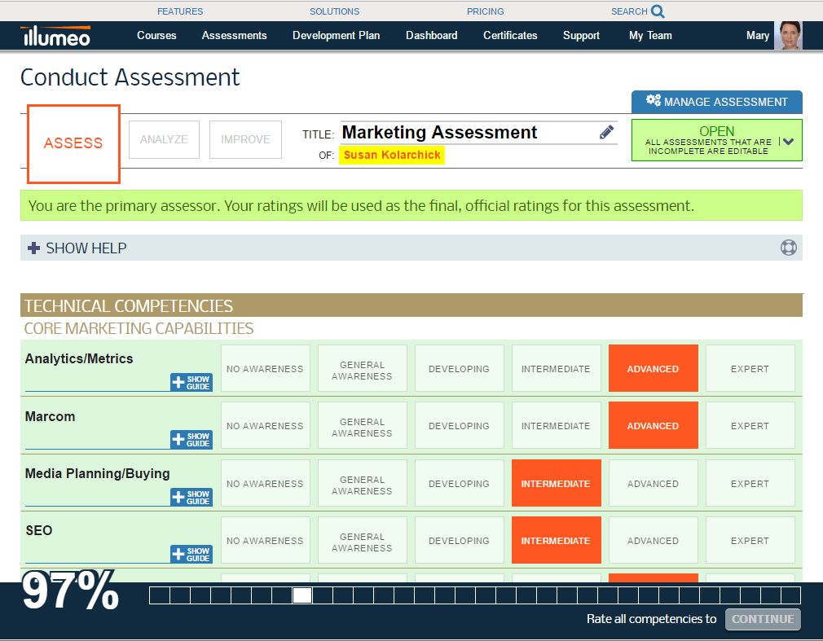This screenshot has height=641, width=823.
Task: Go to Development Plan
Action: tap(336, 35)
